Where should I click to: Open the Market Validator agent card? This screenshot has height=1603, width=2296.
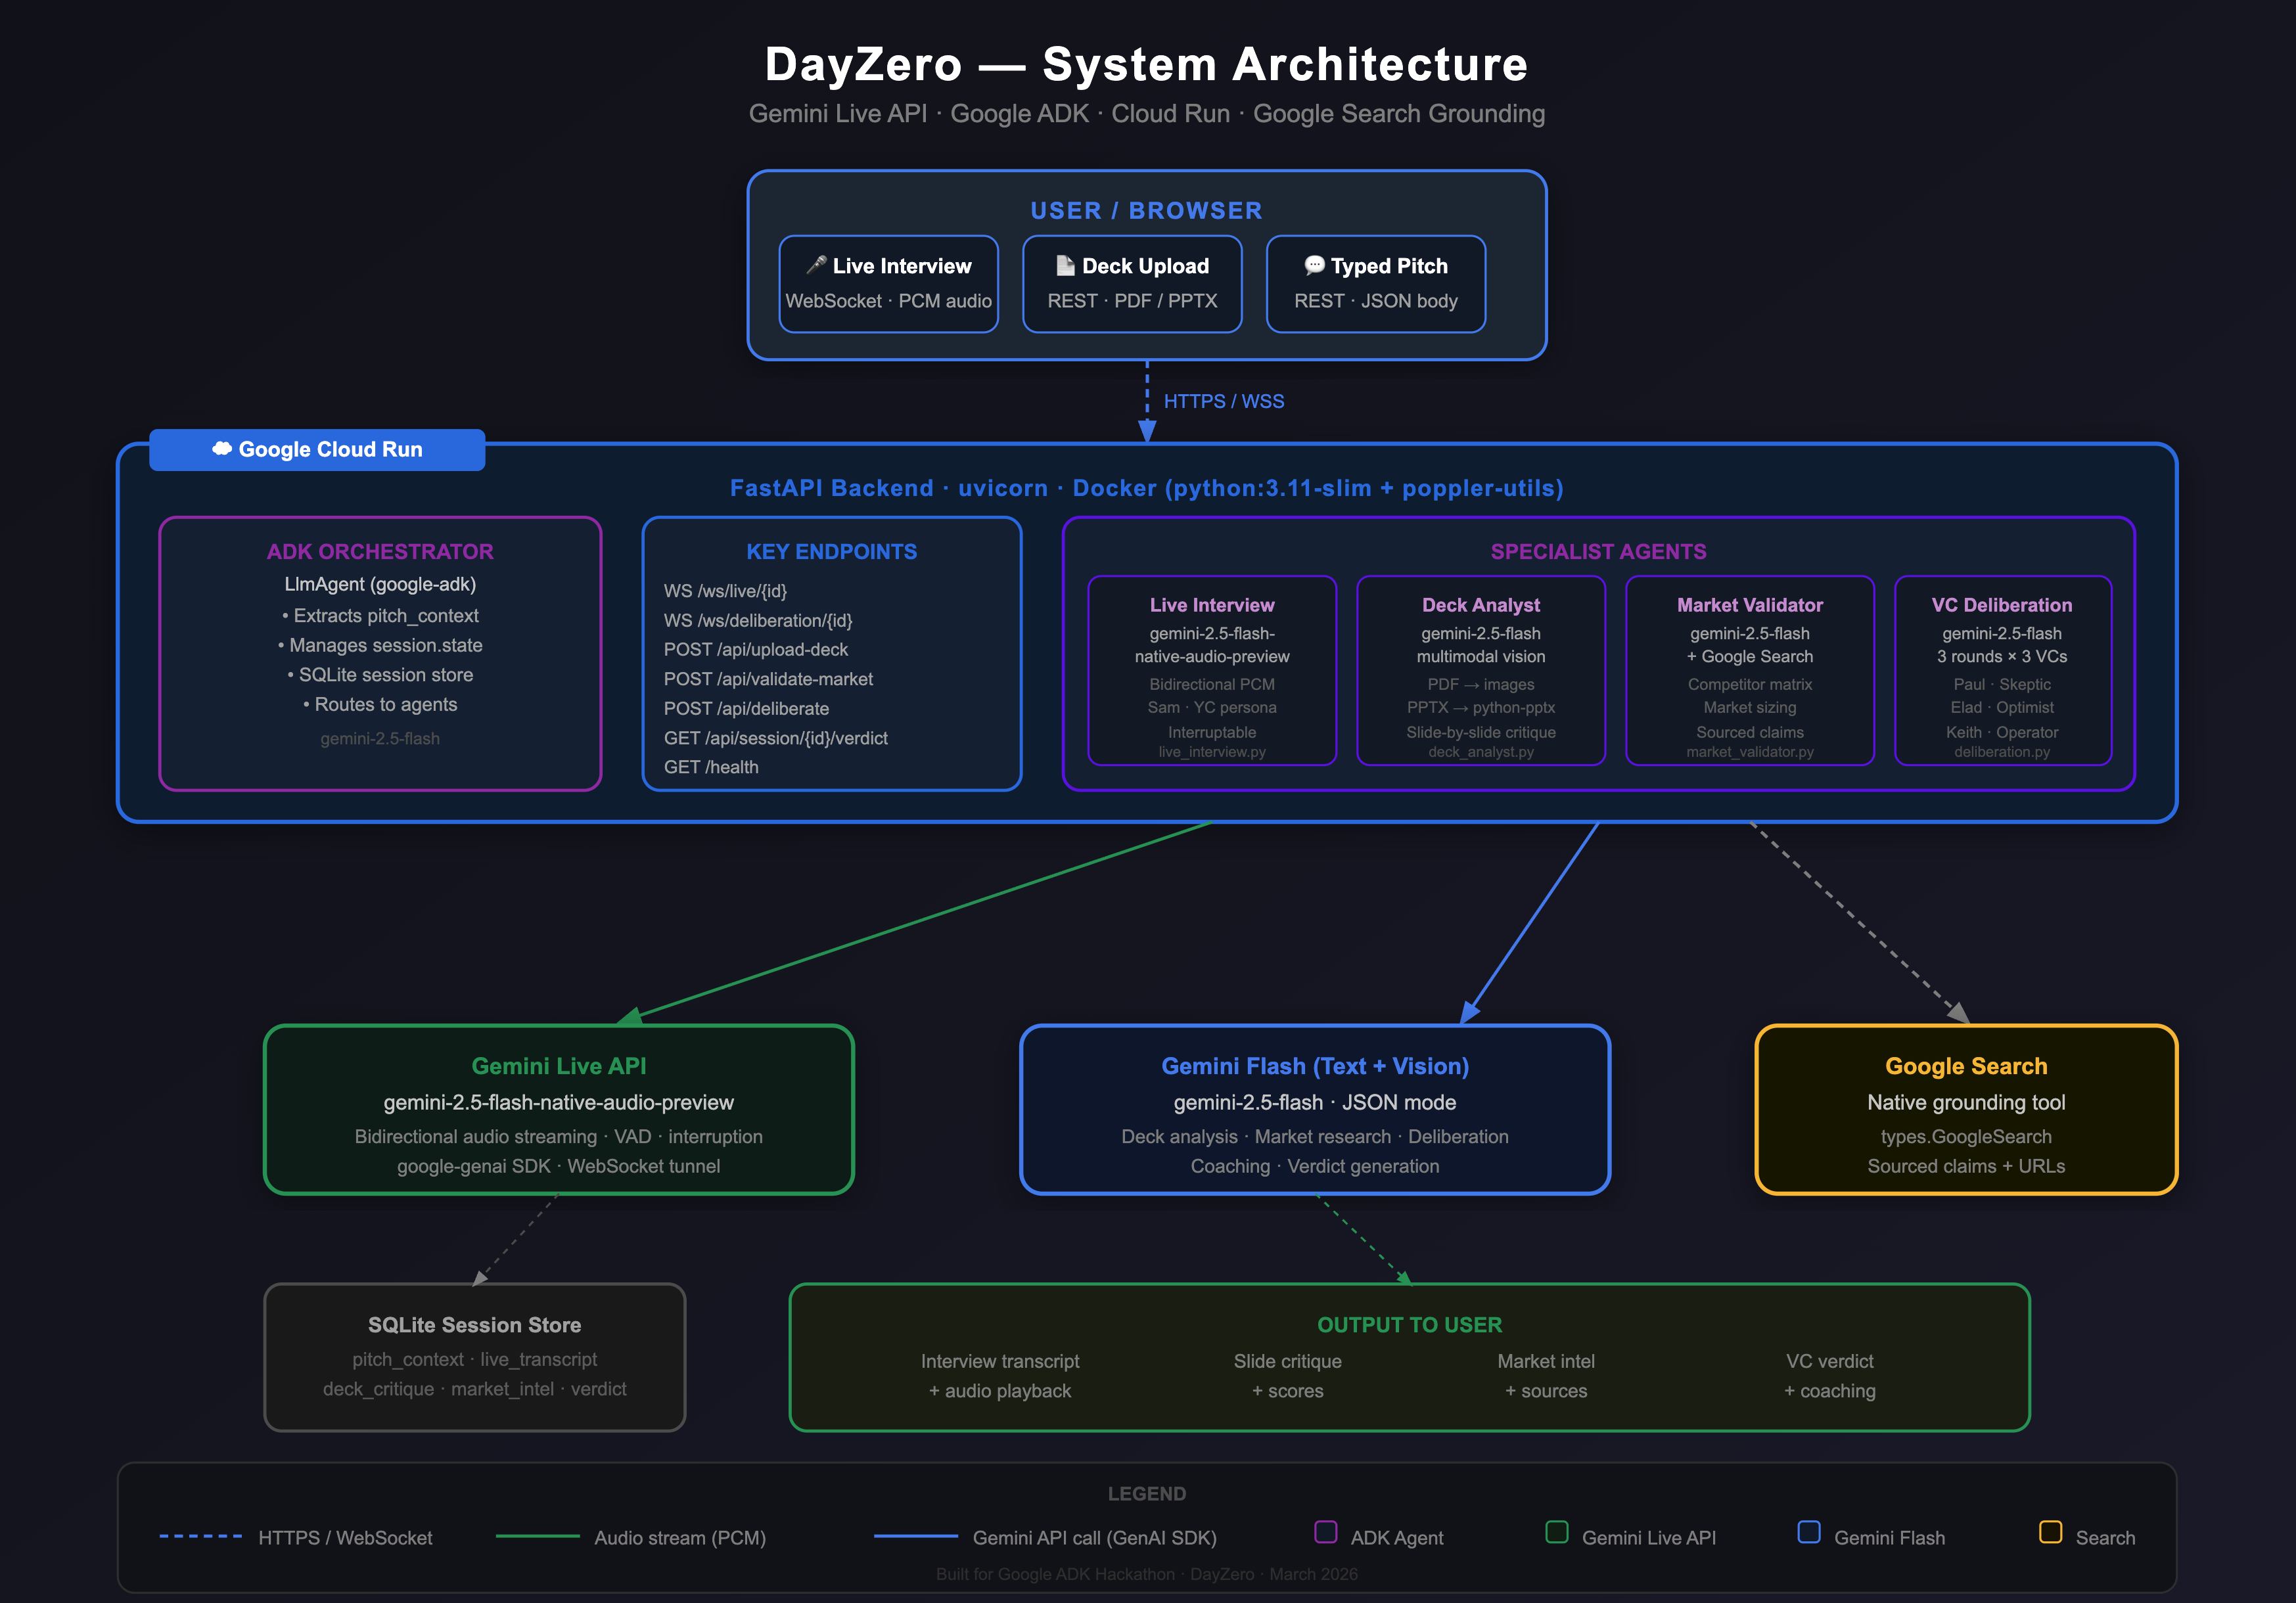pos(1749,670)
